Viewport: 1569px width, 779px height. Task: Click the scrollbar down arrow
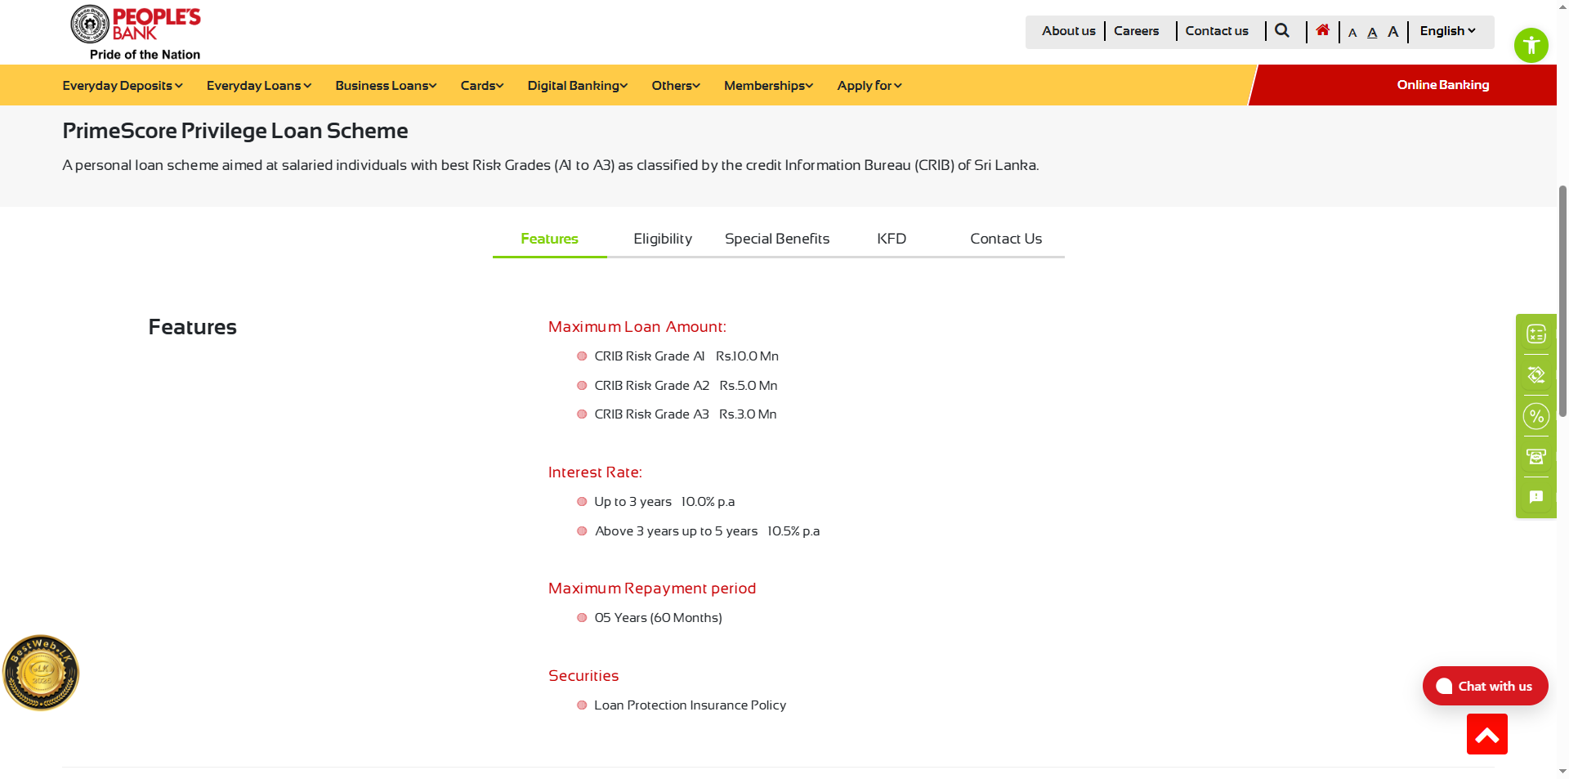pyautogui.click(x=1562, y=772)
